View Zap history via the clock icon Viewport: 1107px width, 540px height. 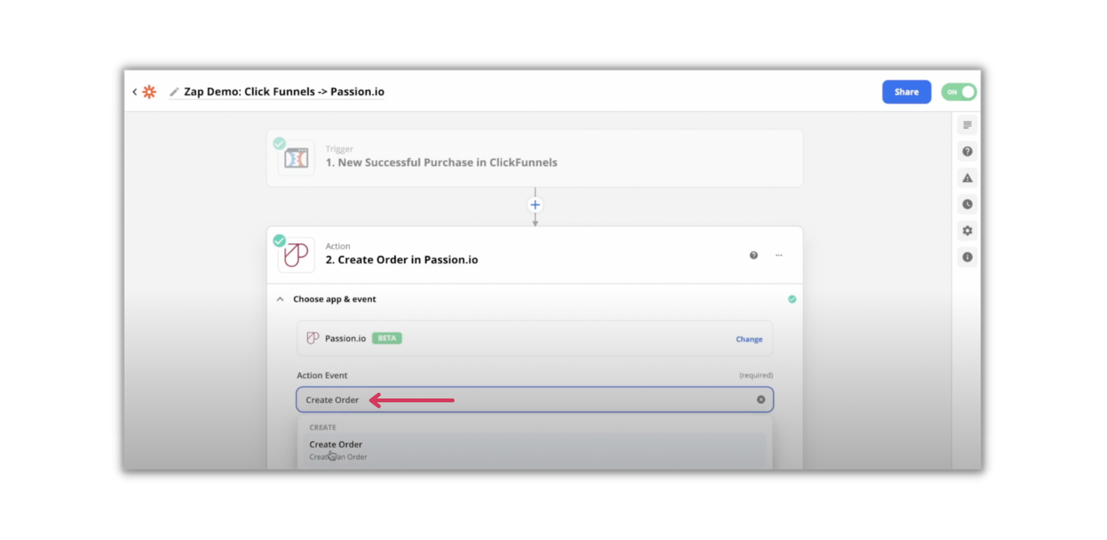point(967,204)
